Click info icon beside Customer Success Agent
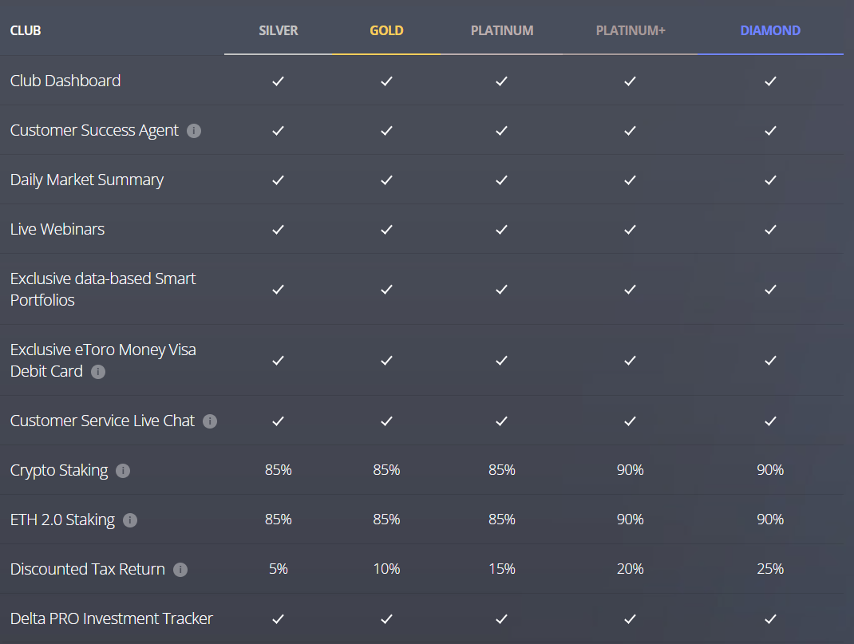854x644 pixels. (194, 131)
